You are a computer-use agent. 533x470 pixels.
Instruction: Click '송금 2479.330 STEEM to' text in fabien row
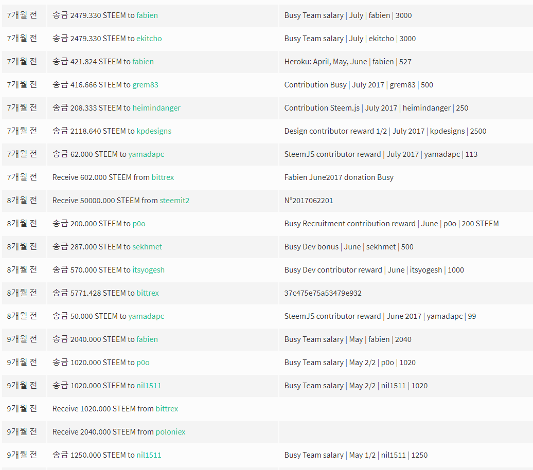(94, 15)
